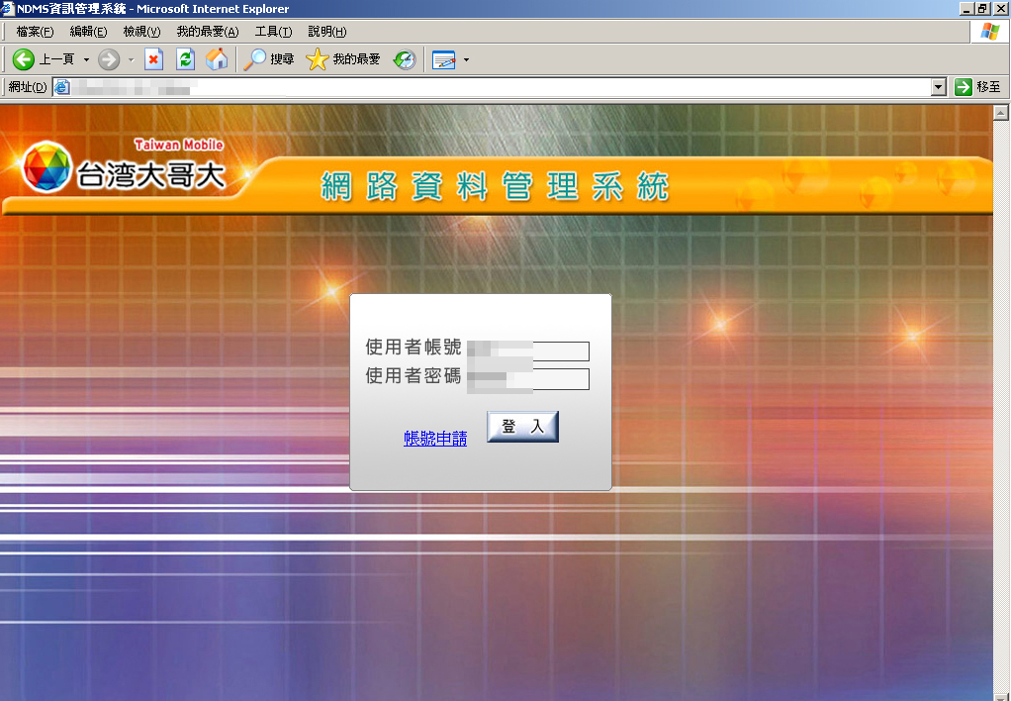
Task: Follow the 帳號申請 account request link
Action: [435, 439]
